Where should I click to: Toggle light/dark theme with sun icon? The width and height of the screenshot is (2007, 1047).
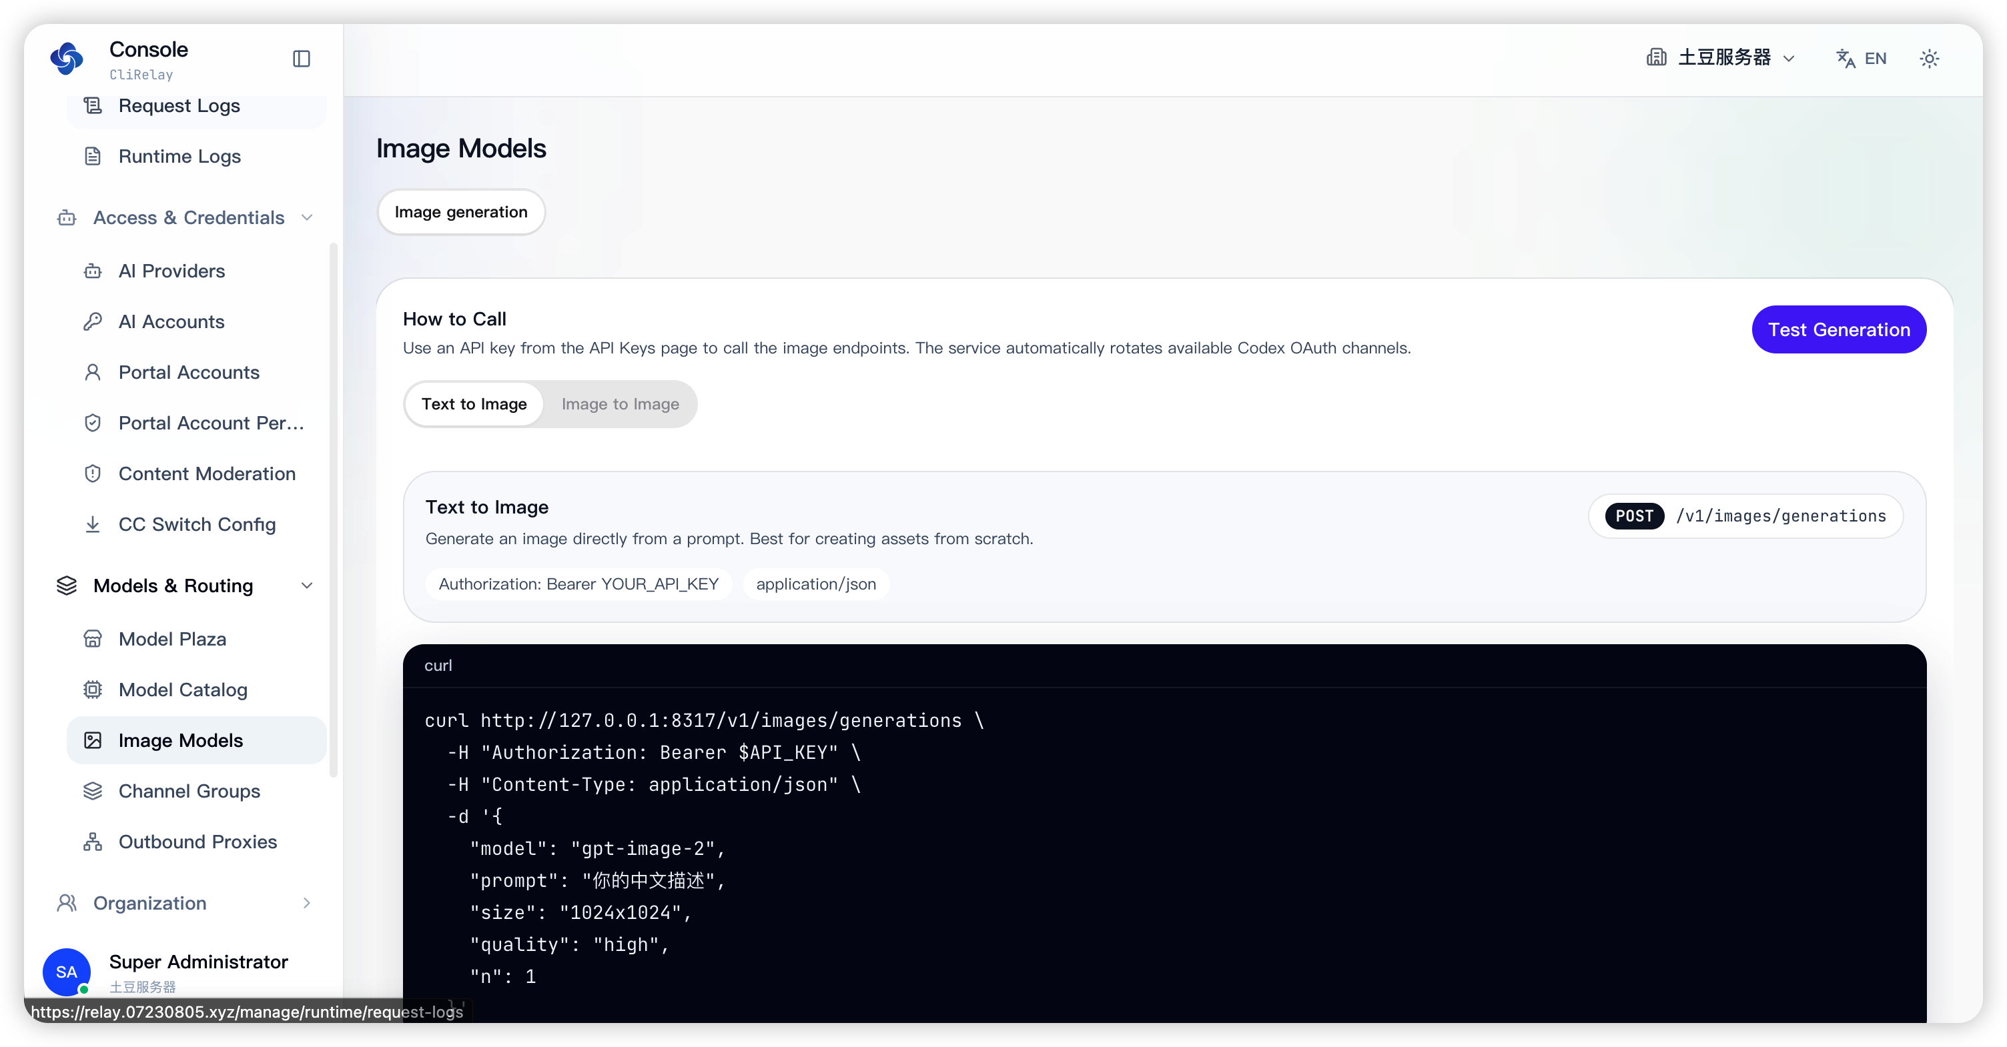pyautogui.click(x=1929, y=59)
